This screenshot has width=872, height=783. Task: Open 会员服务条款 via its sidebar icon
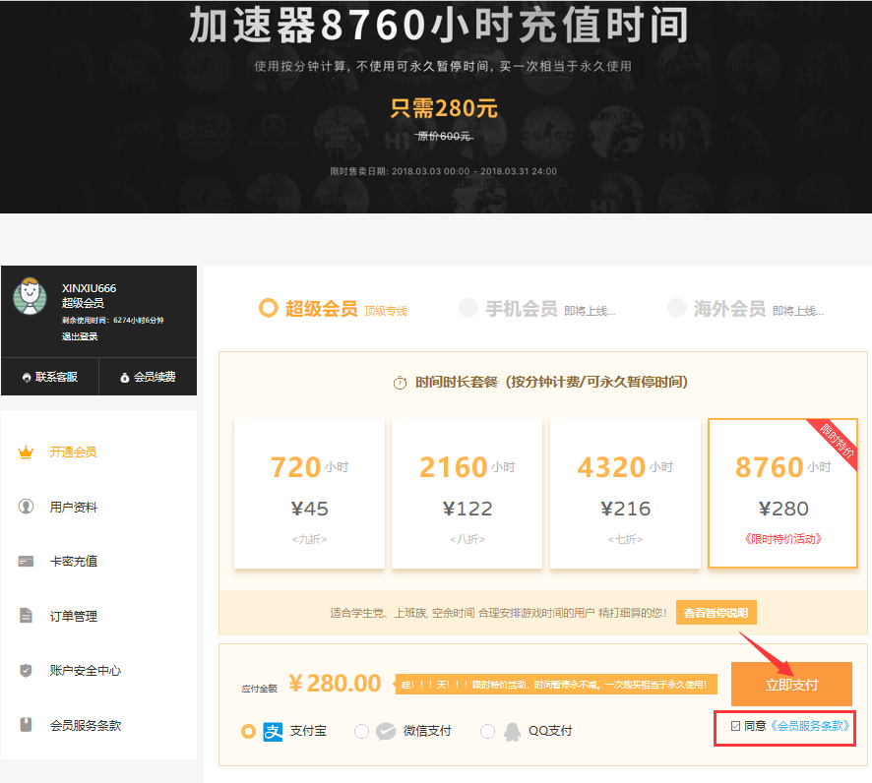[x=25, y=726]
